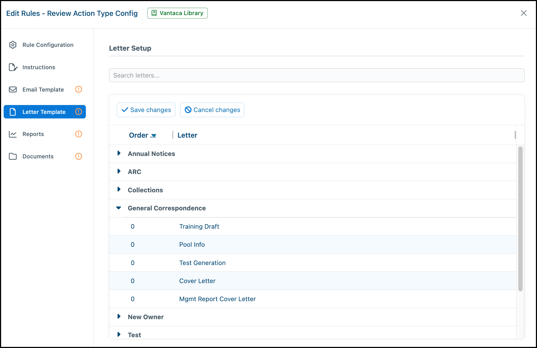Image resolution: width=537 pixels, height=348 pixels.
Task: Click the order value for Training Draft
Action: pyautogui.click(x=133, y=227)
